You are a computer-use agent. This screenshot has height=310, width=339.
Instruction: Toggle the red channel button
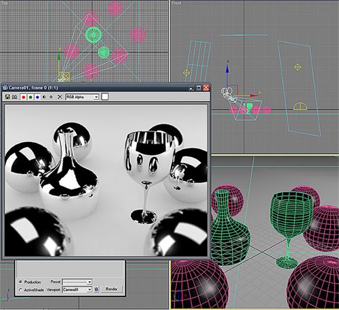(23, 97)
